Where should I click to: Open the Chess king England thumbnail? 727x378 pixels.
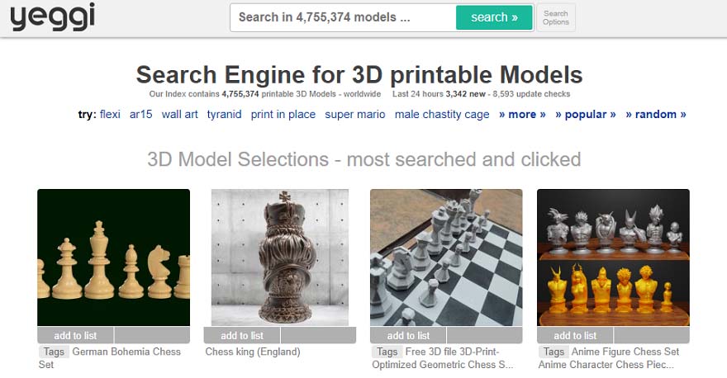(x=279, y=258)
